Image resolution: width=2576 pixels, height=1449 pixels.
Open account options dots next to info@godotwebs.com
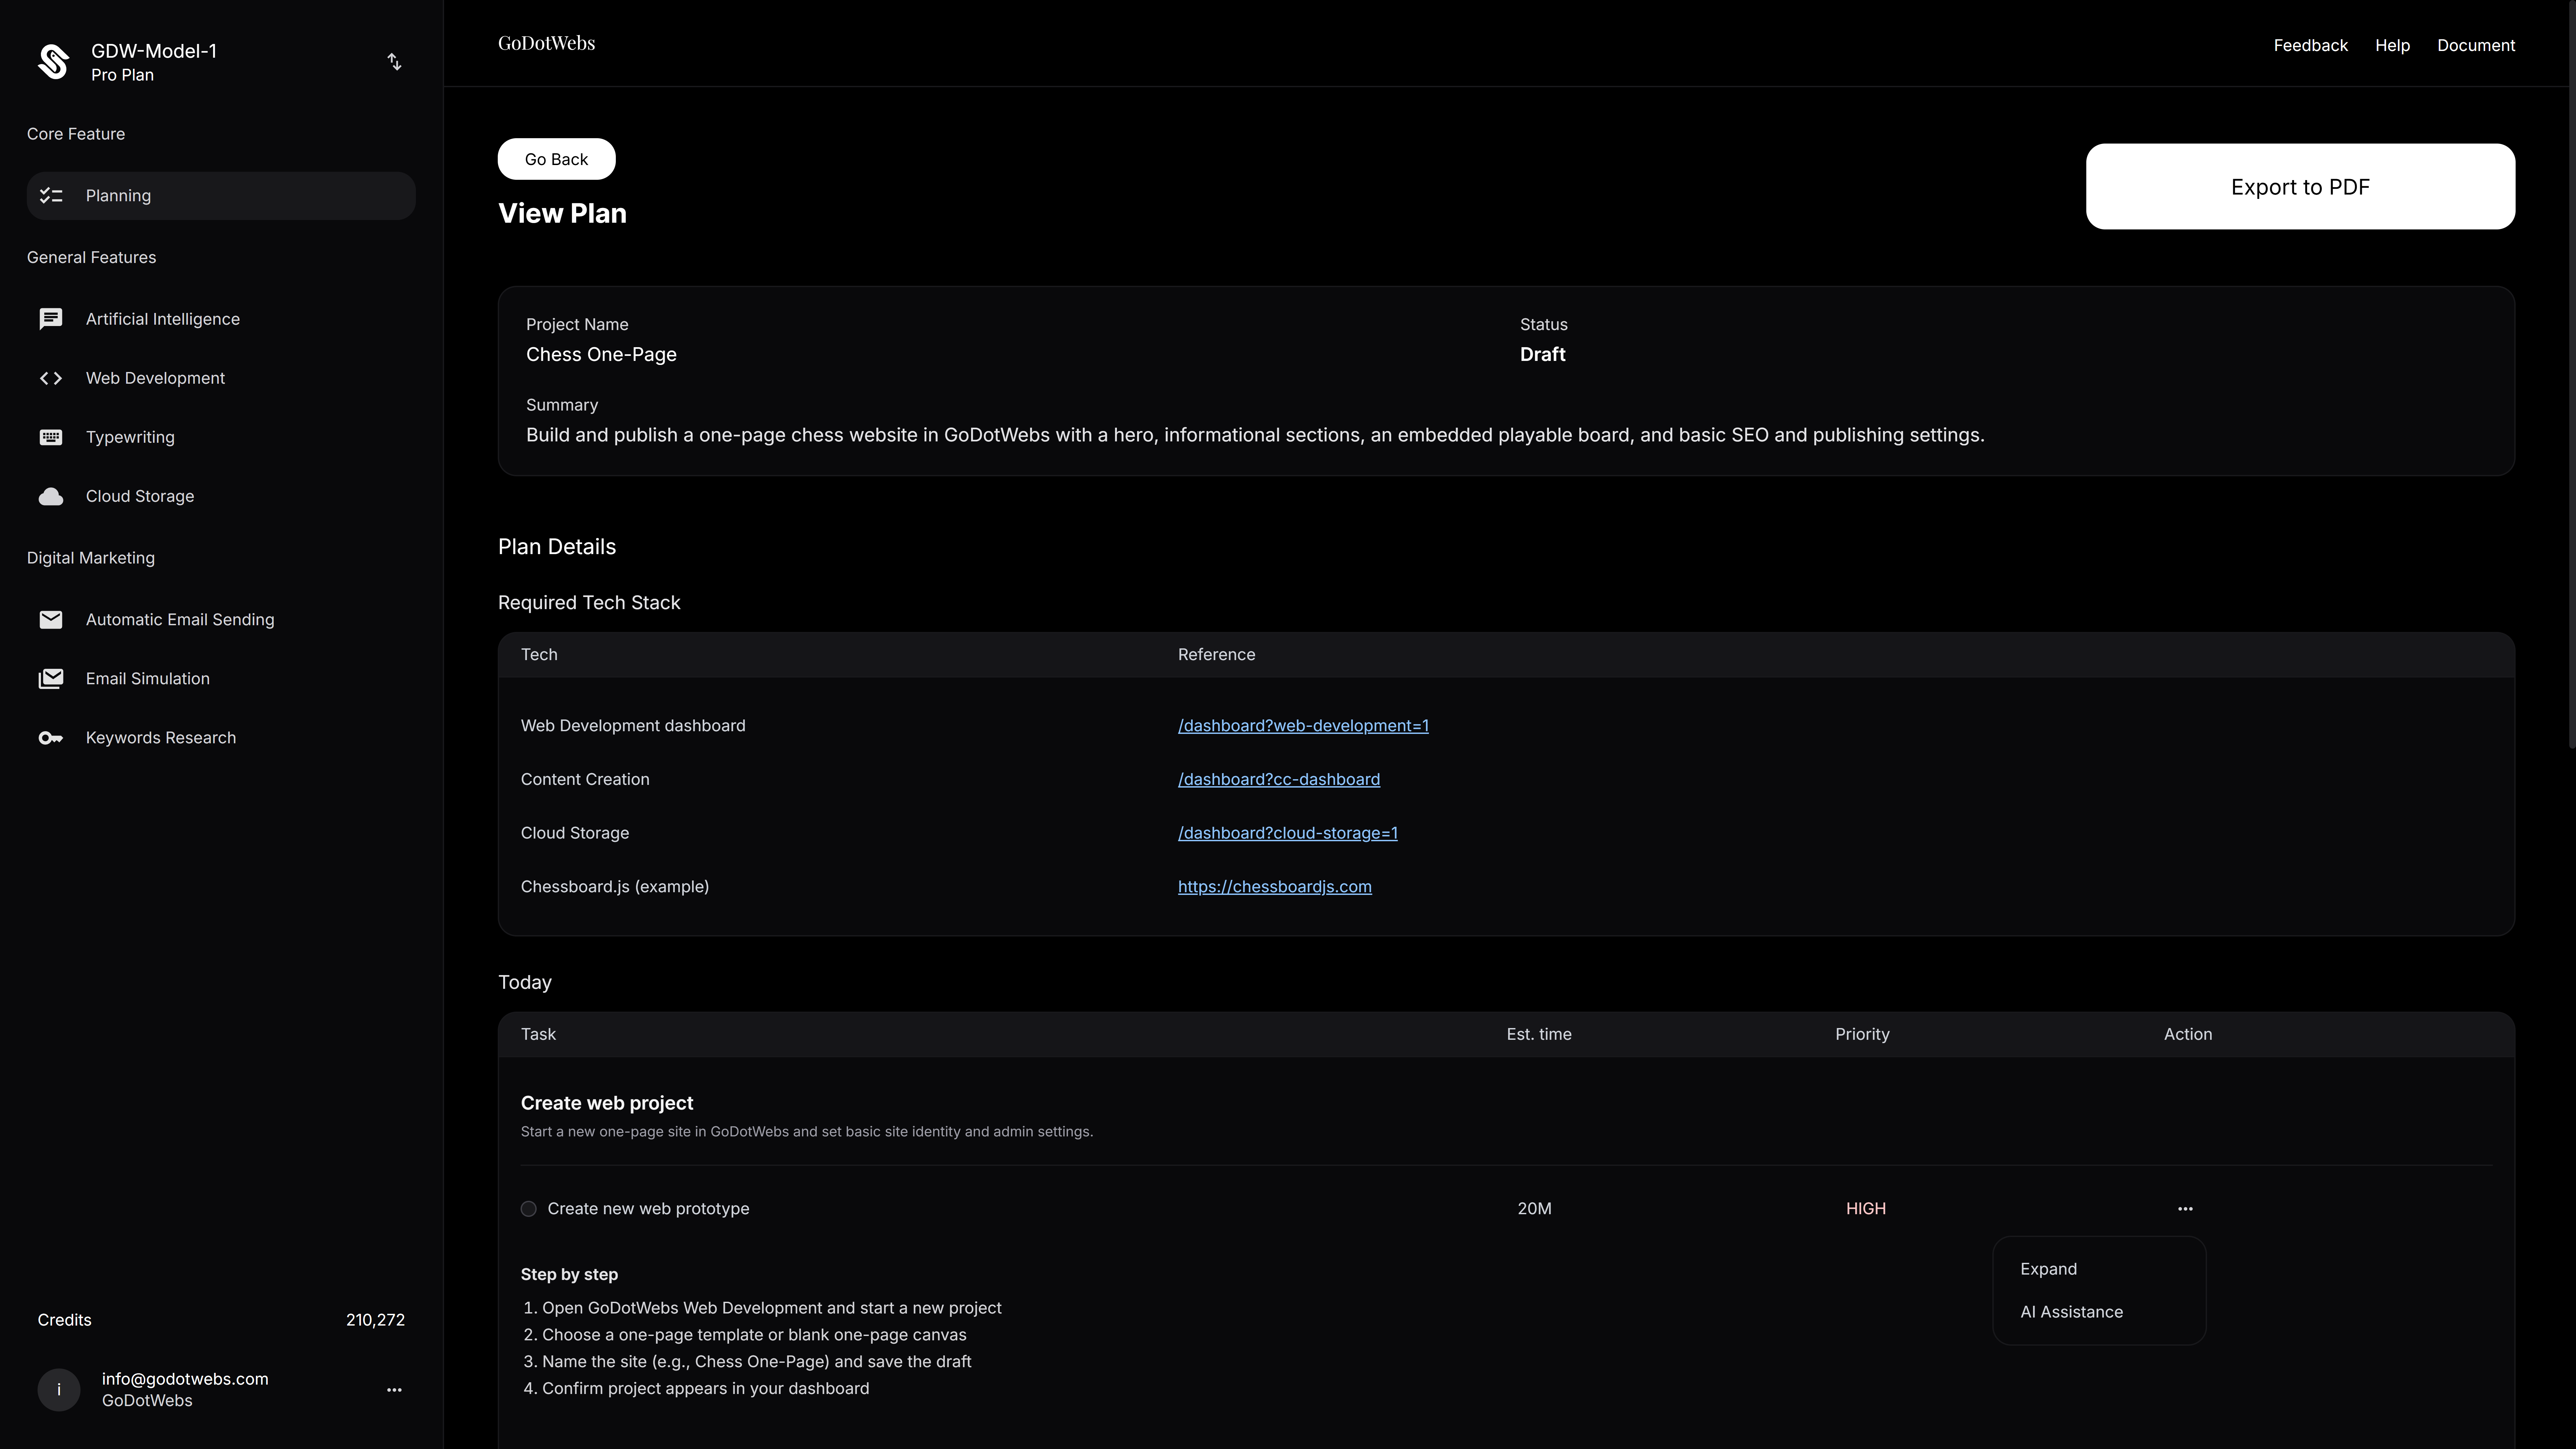394,1390
